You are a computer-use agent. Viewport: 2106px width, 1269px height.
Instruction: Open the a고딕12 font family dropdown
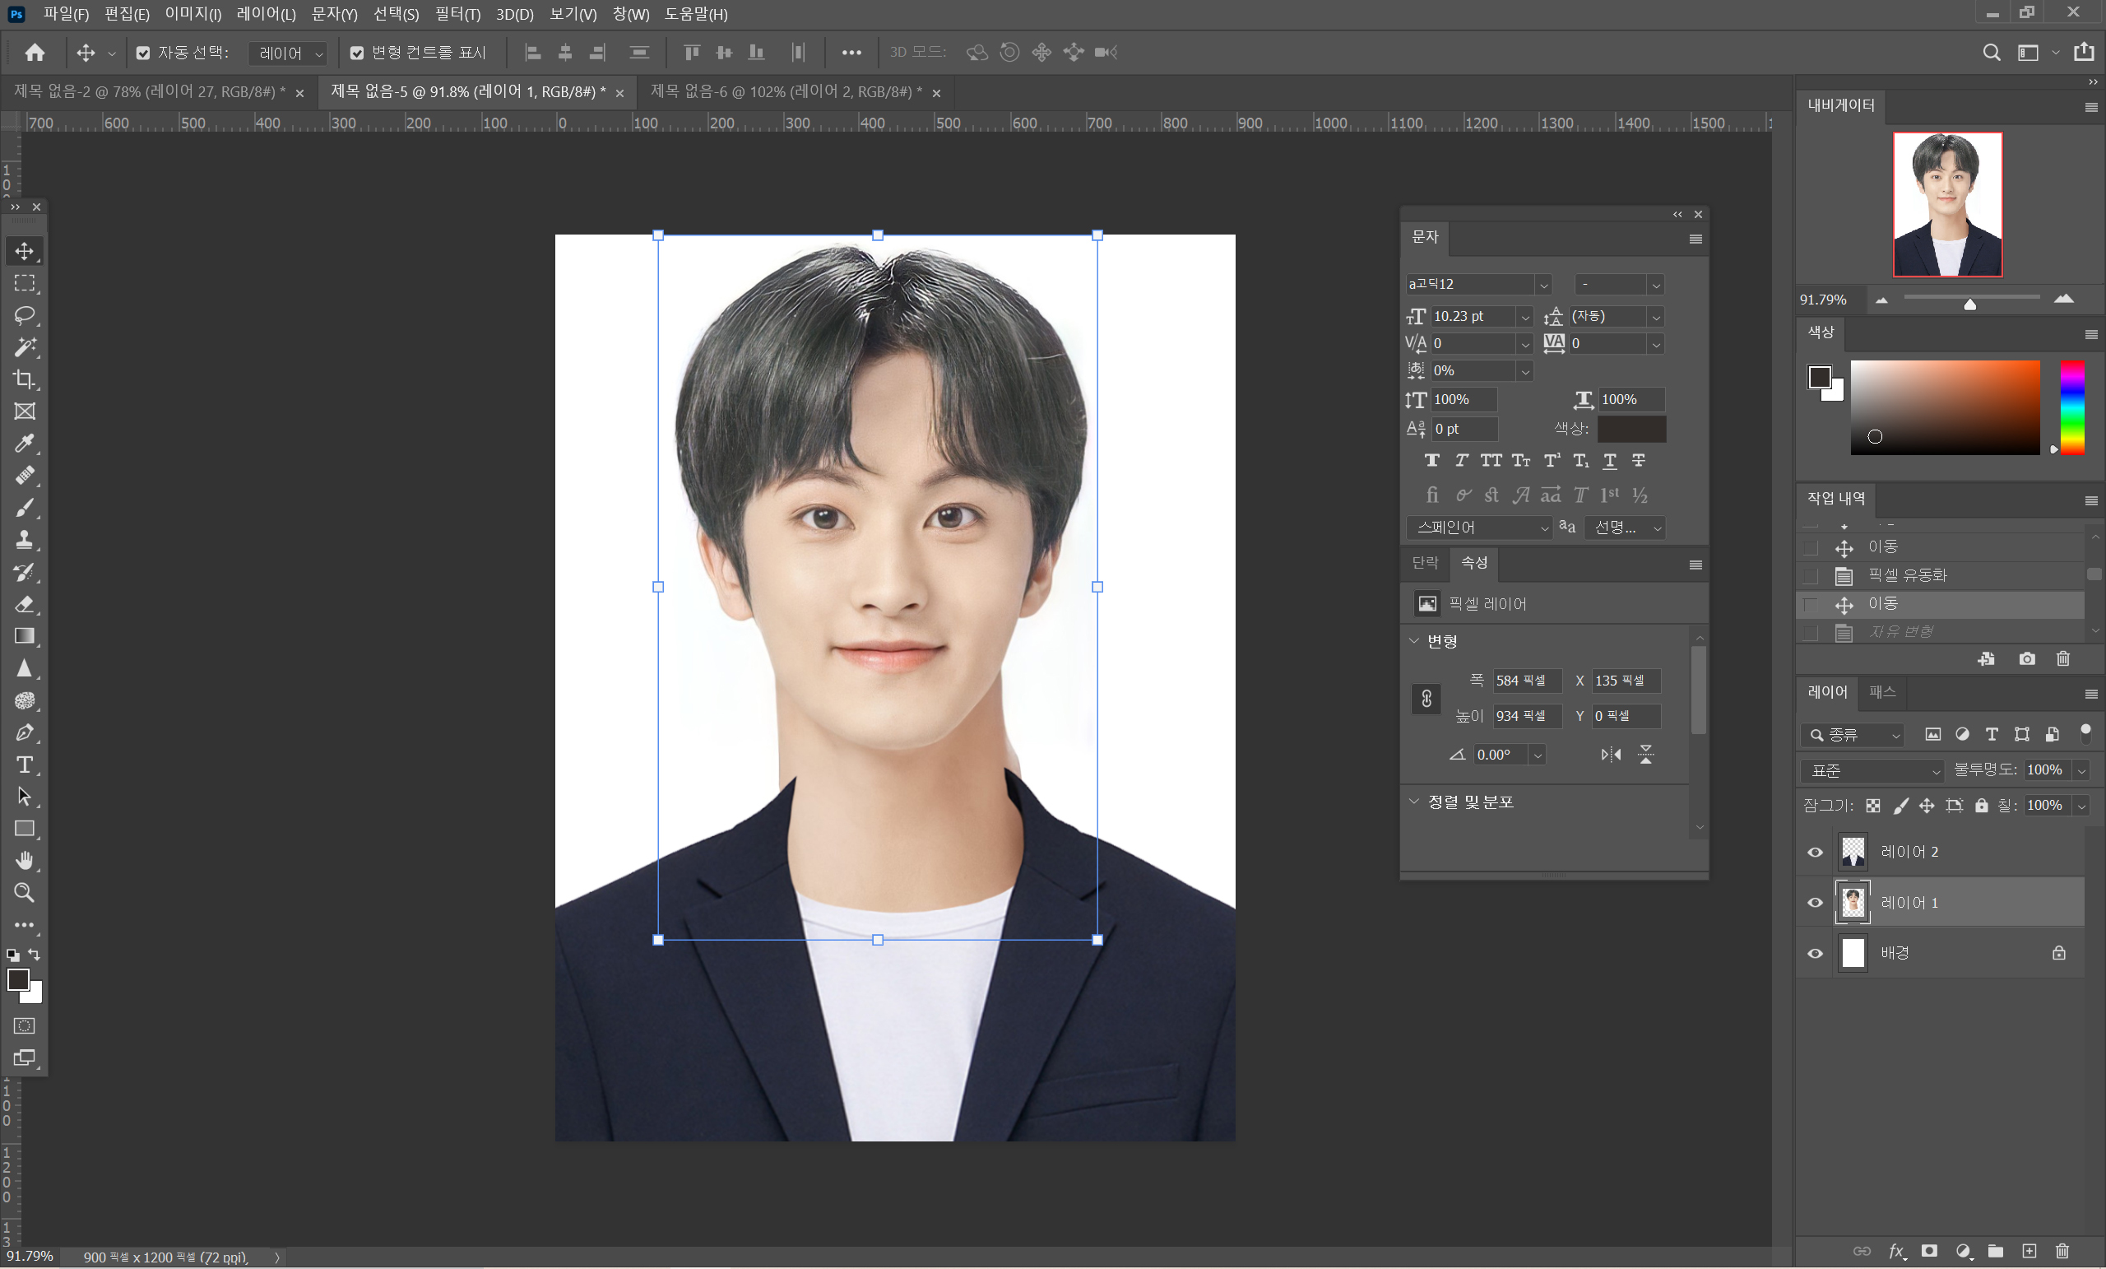(x=1542, y=285)
